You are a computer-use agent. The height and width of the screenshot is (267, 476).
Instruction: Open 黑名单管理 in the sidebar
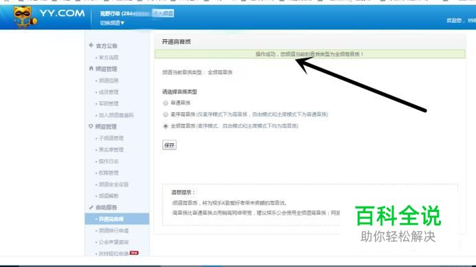tap(111, 150)
